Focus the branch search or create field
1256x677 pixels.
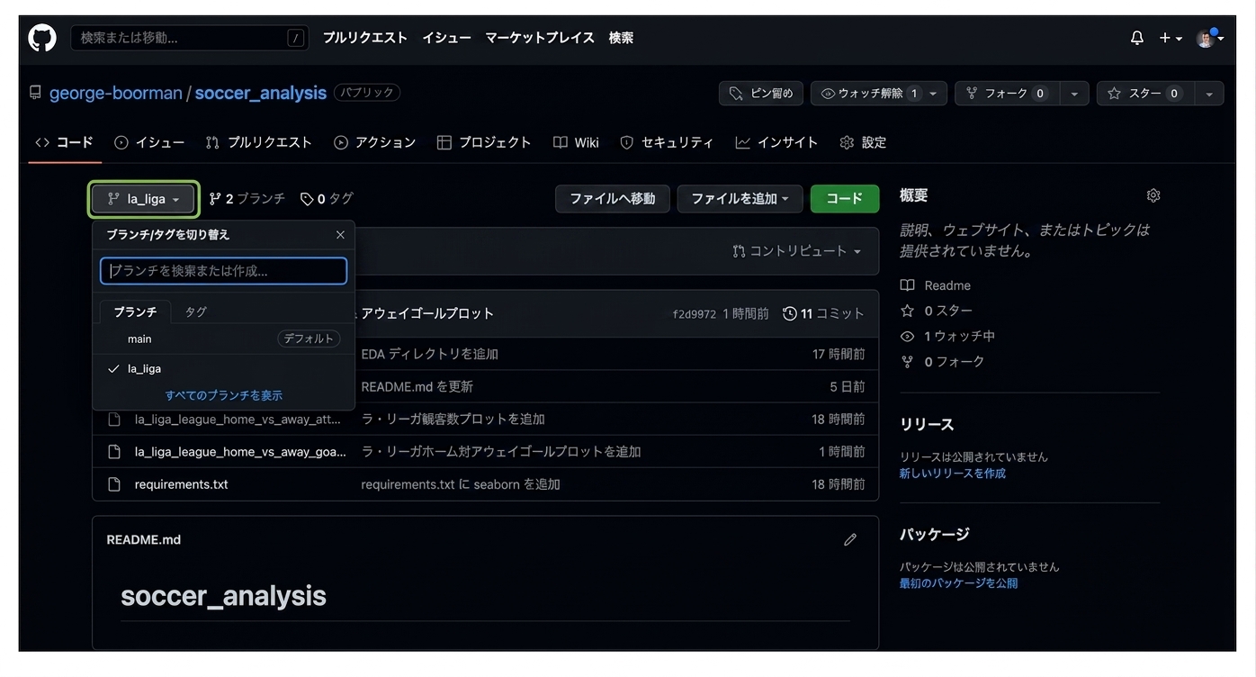point(224,271)
